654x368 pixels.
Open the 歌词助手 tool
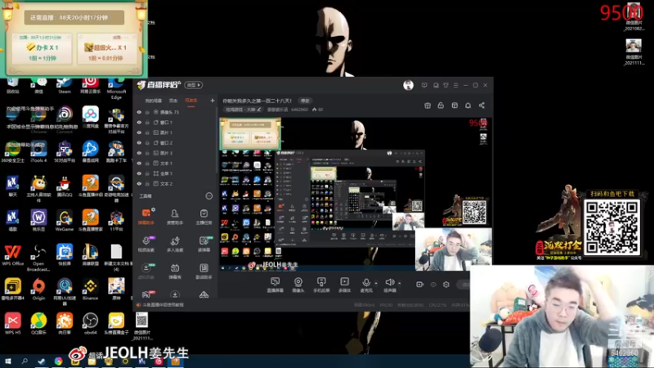tap(204, 271)
